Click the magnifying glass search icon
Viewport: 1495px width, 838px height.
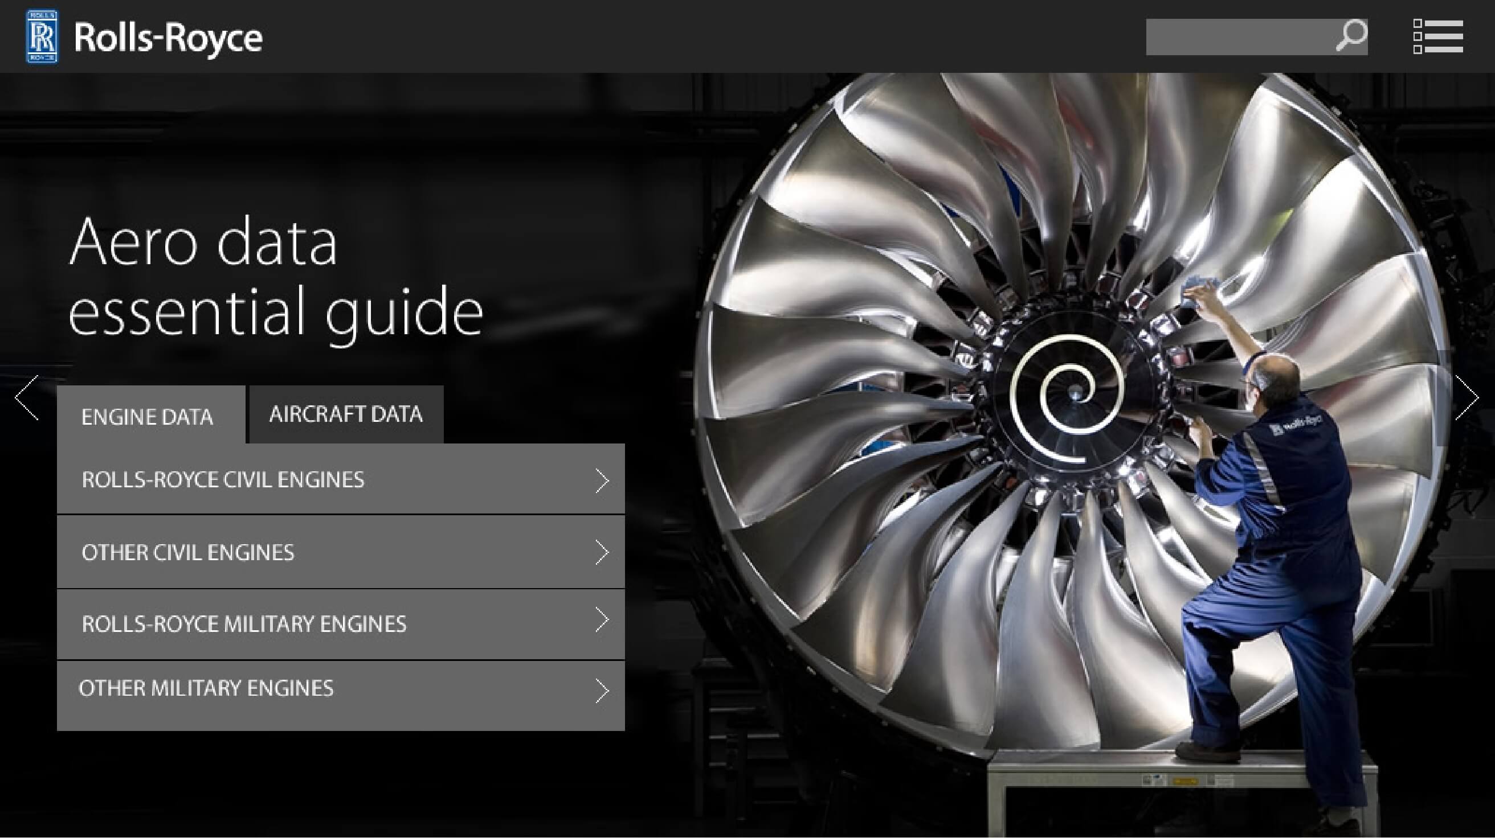point(1350,36)
